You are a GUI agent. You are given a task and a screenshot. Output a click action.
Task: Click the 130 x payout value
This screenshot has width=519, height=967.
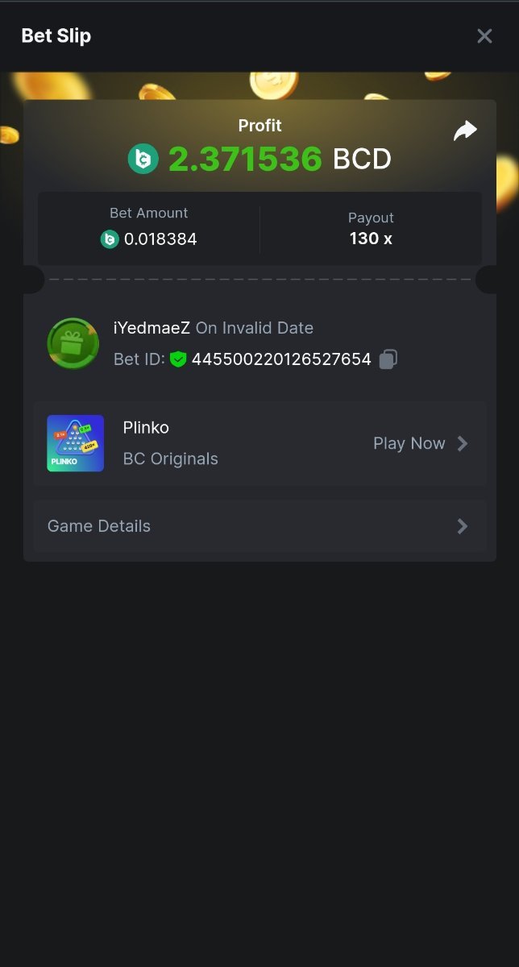[371, 239]
